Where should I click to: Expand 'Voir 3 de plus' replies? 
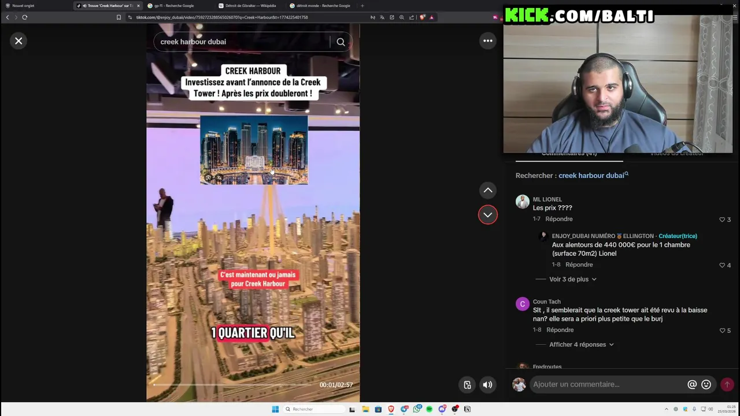pos(572,279)
